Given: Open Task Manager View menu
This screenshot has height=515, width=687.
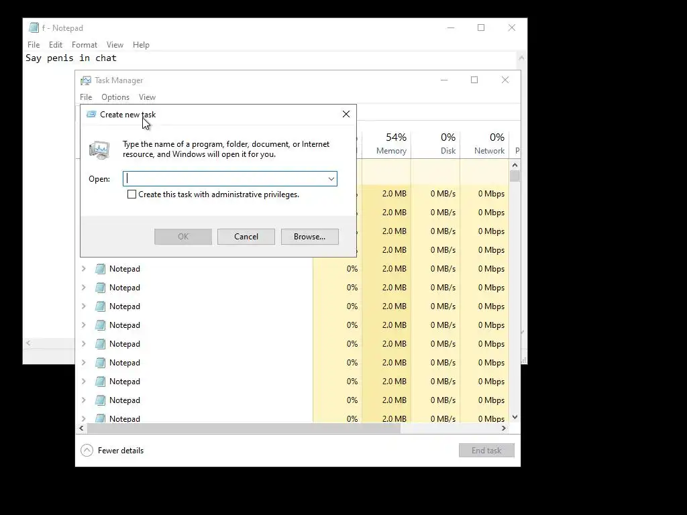Looking at the screenshot, I should (x=147, y=97).
